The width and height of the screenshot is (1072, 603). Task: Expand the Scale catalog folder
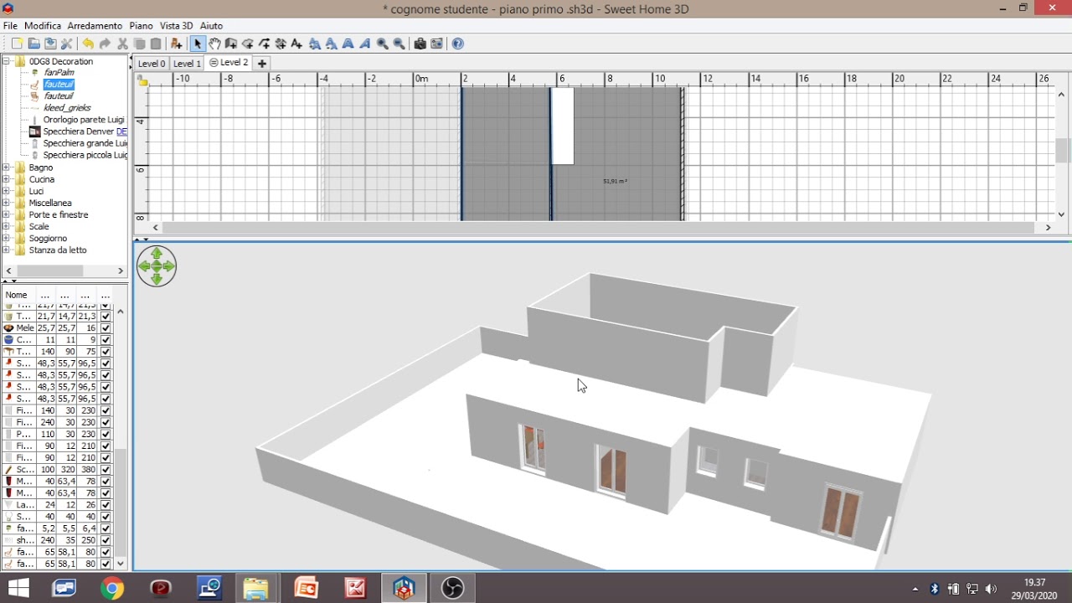pyautogui.click(x=7, y=226)
